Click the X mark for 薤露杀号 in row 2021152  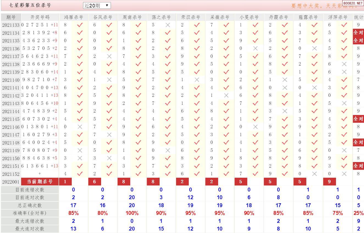315,174
